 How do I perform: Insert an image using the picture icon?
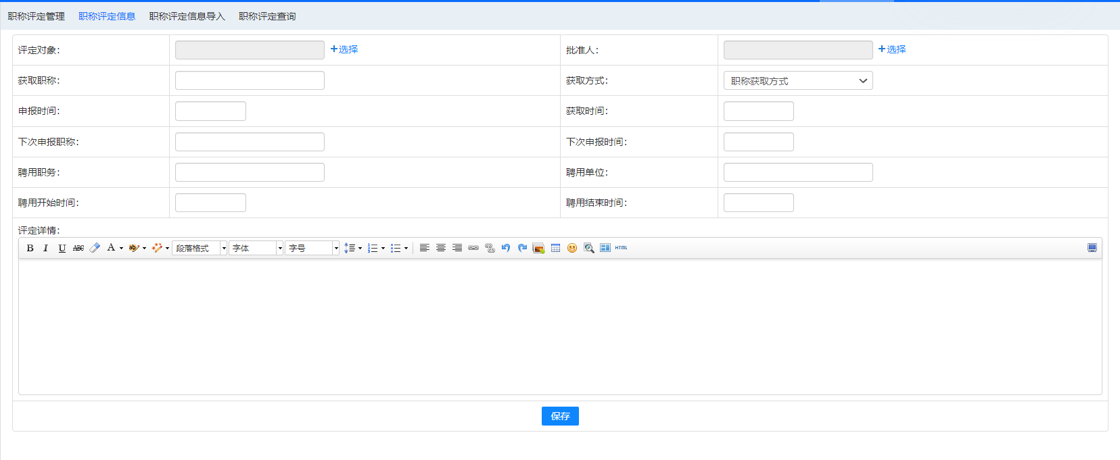click(x=538, y=248)
